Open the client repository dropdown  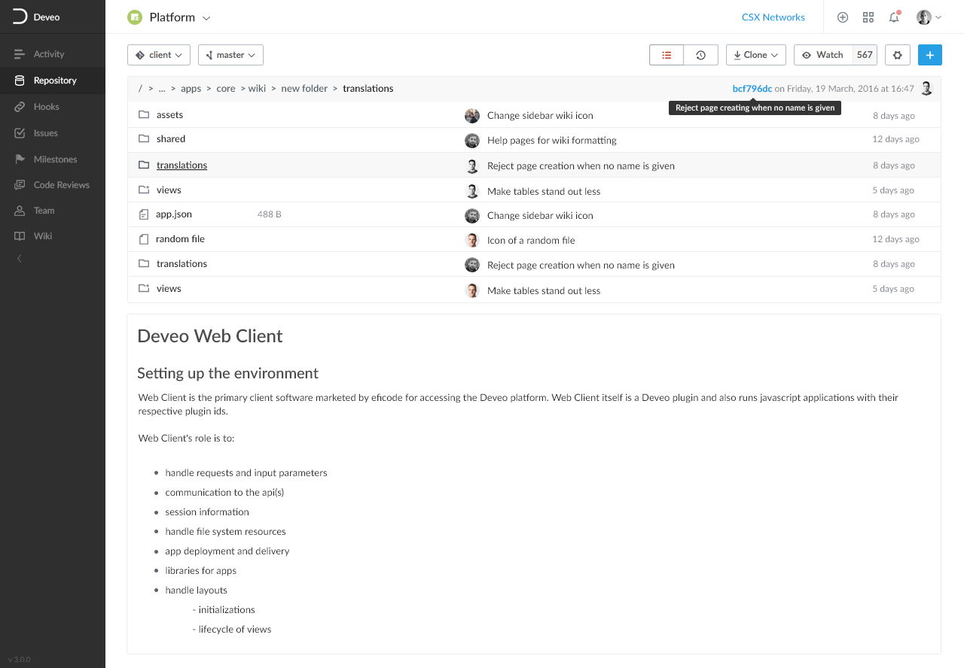pos(159,55)
